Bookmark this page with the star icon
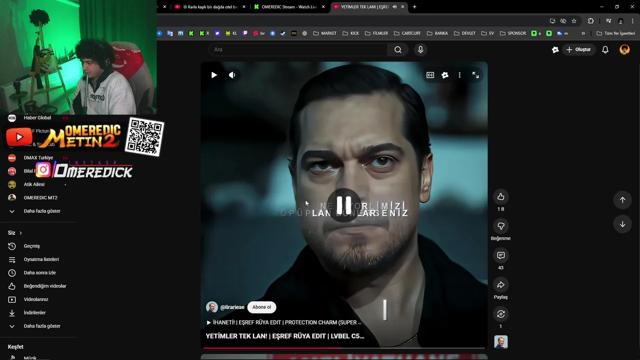Screen dimensions: 640x360 pos(574,21)
